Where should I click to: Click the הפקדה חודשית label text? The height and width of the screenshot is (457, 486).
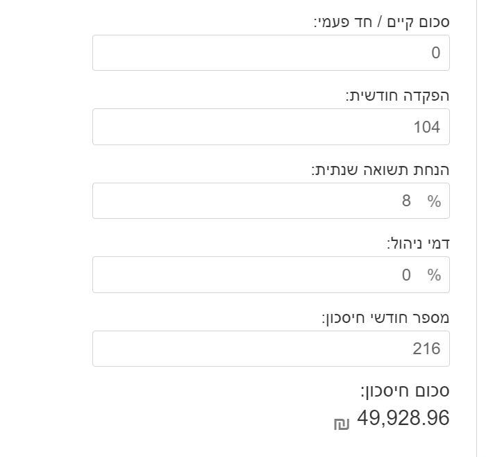click(x=397, y=96)
